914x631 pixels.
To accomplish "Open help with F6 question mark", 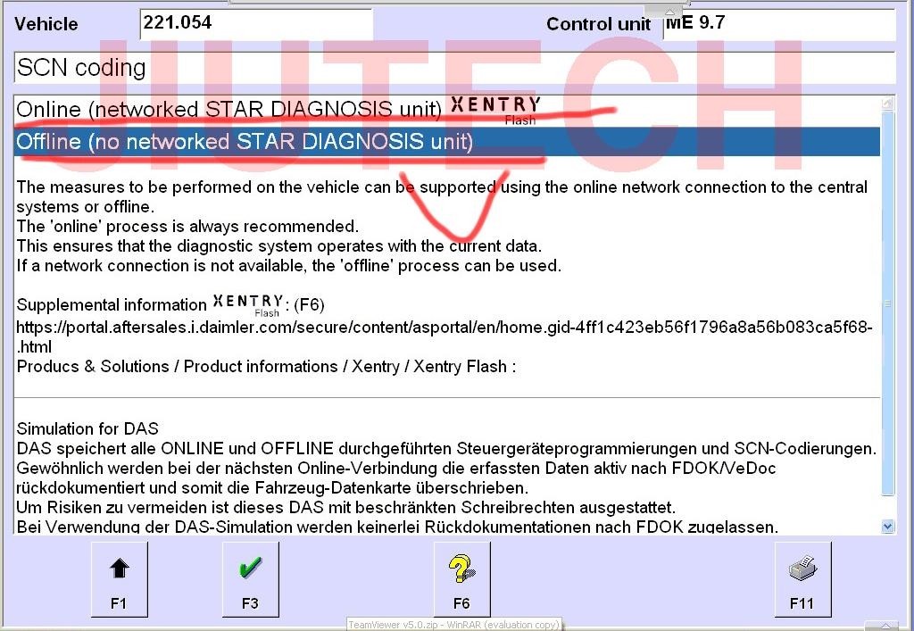I will tap(461, 578).
